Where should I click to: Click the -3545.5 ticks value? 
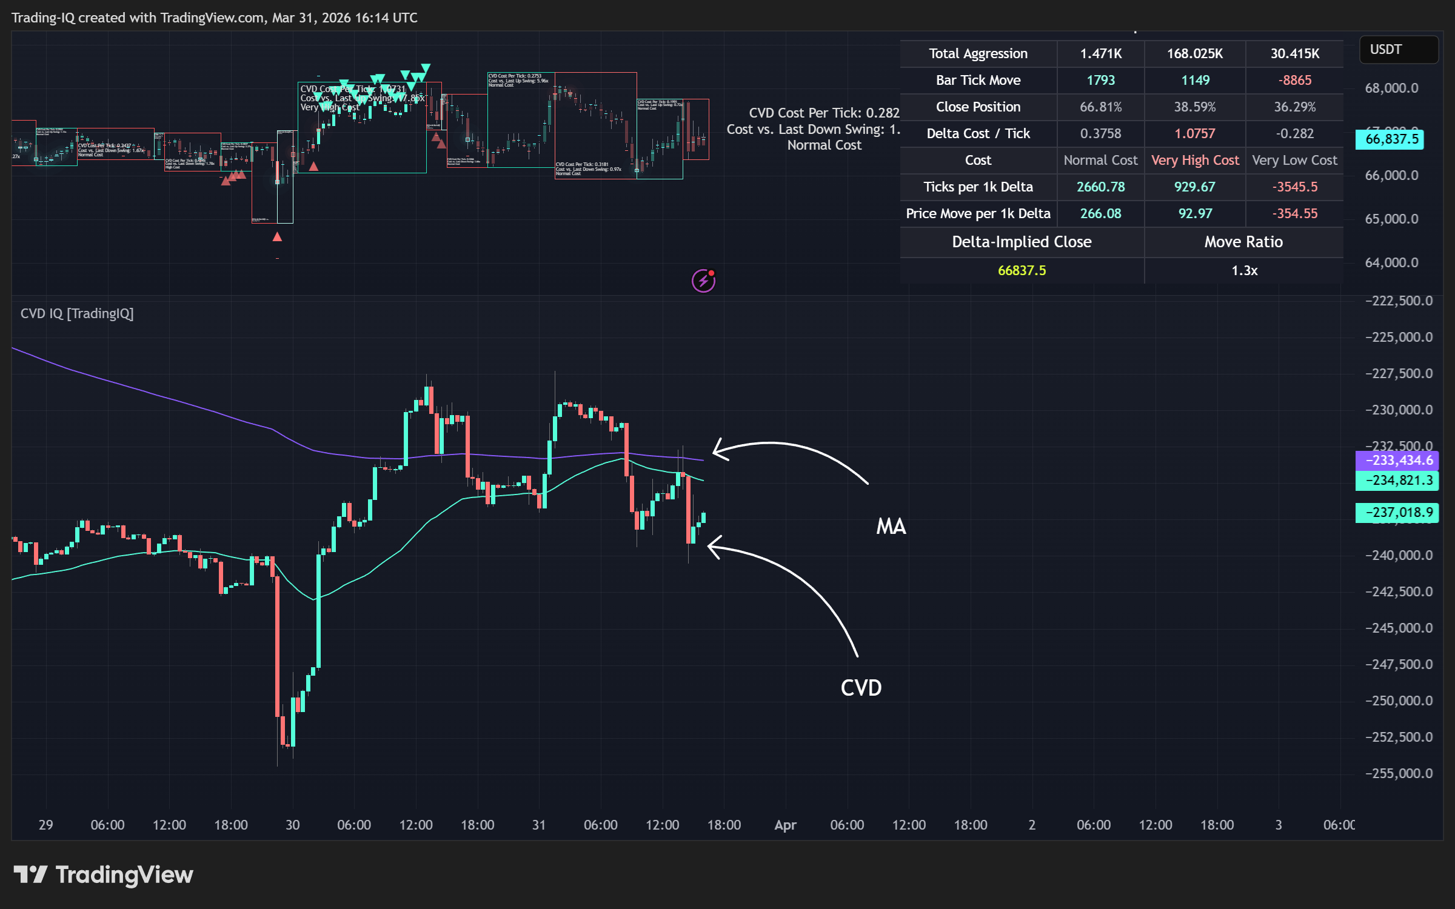1294,187
